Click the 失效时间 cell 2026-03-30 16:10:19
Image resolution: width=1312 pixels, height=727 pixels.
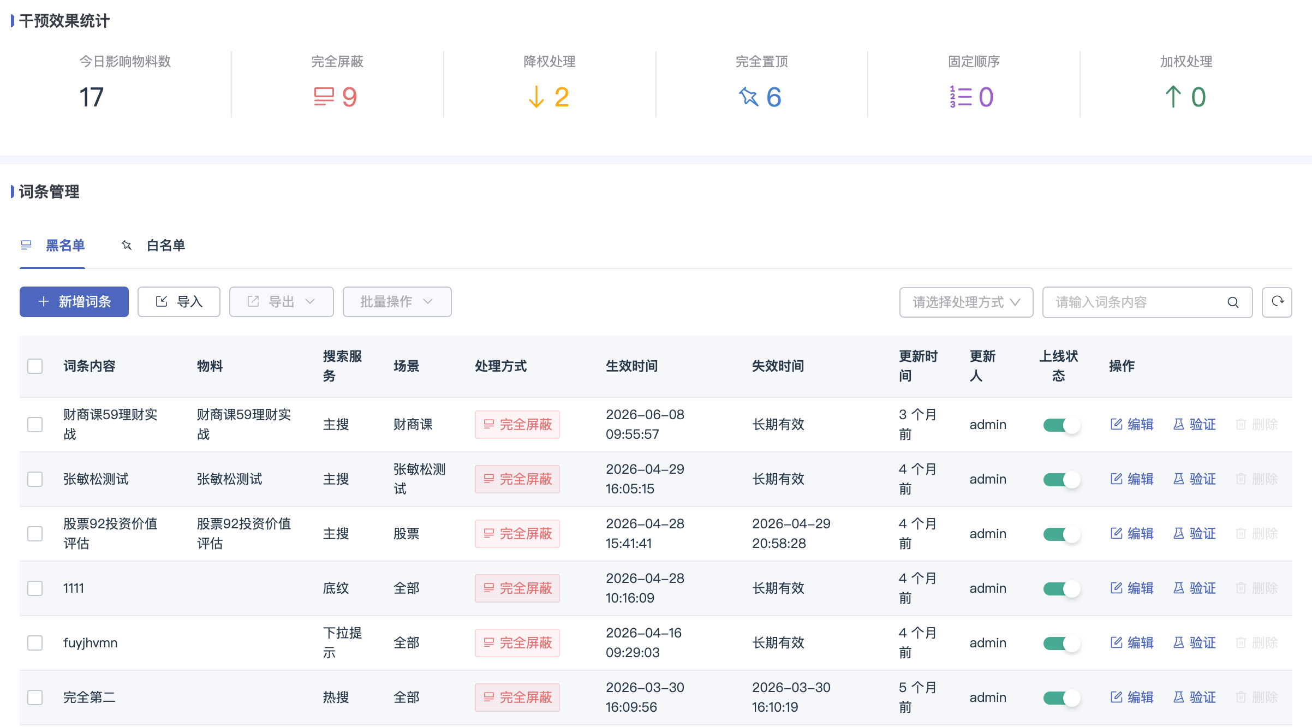791,698
